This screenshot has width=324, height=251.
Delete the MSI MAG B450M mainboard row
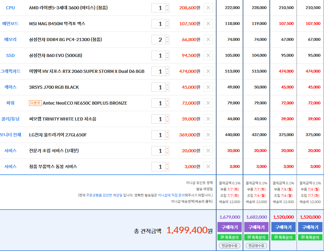(x=208, y=24)
